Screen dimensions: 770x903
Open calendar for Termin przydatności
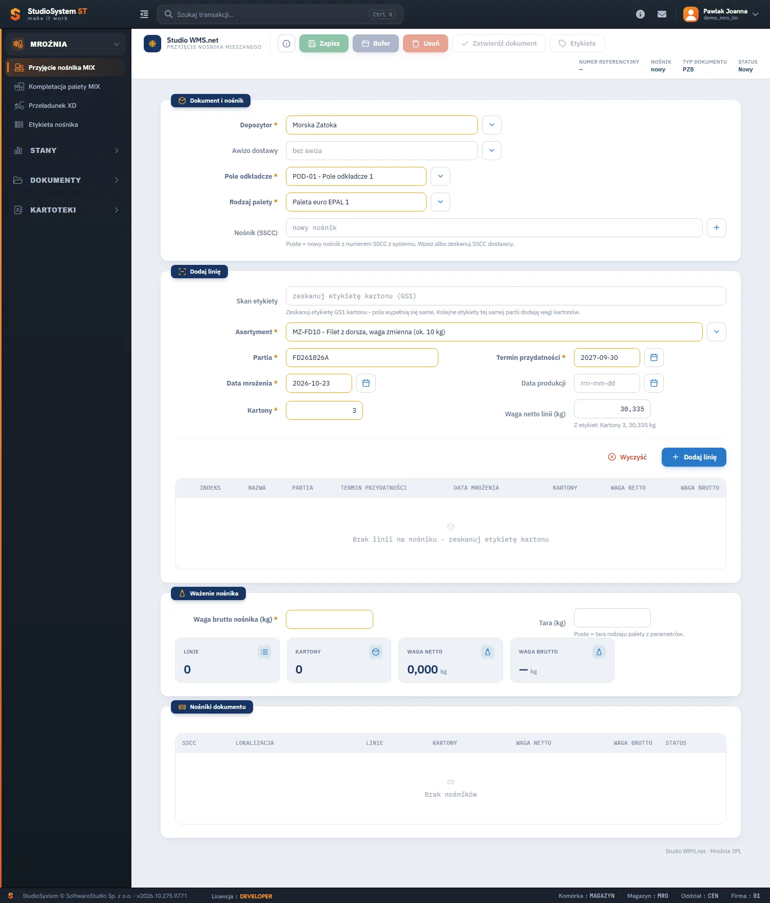pyautogui.click(x=654, y=358)
